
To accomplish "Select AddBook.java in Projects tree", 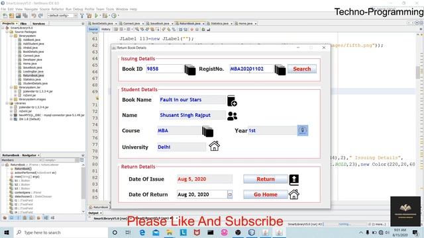I will pos(32,40).
